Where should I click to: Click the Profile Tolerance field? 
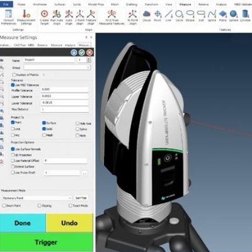pos(64,89)
